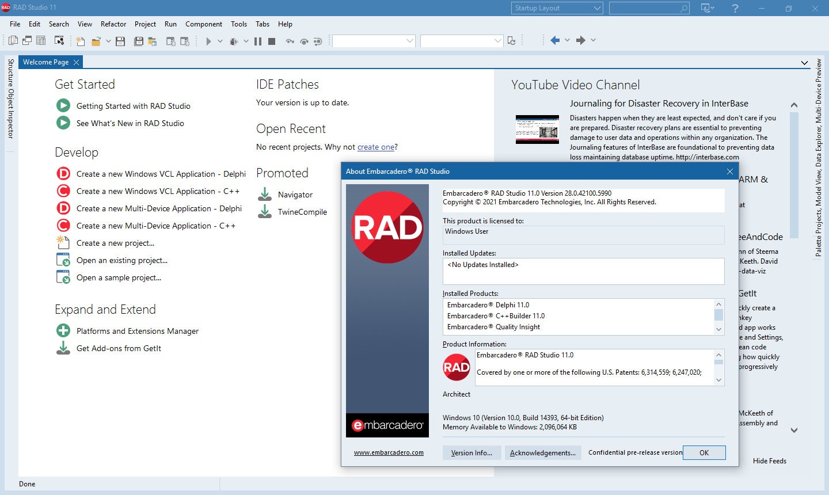Close the Welcome Page tab
Viewport: 829px width, 495px height.
pyautogui.click(x=76, y=62)
